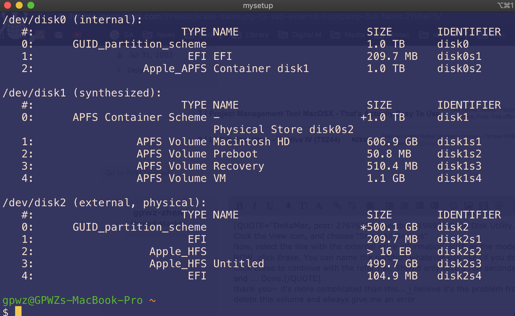This screenshot has width=515, height=316.
Task: Click the 104.9 MB size value
Action: (x=392, y=276)
